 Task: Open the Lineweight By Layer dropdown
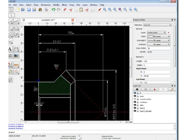(x=159, y=40)
